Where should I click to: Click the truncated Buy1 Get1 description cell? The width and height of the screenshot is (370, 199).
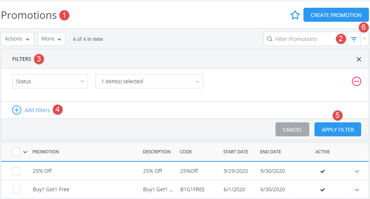158,189
